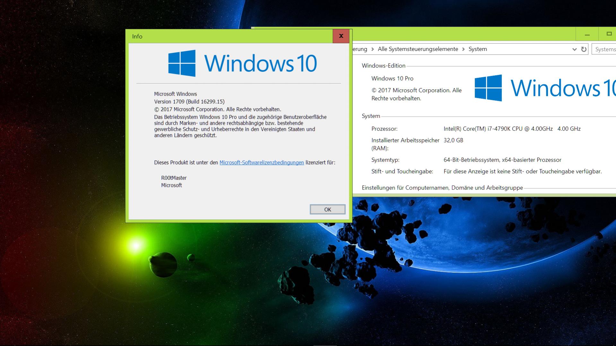Click the '32,0 GB' RAM value
Screen dimensions: 616x346
(x=453, y=140)
